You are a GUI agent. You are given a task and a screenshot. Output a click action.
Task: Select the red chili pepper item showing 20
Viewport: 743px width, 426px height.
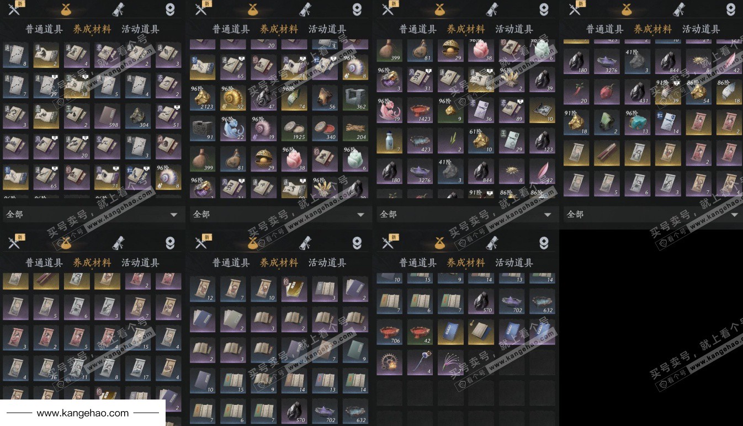(577, 92)
